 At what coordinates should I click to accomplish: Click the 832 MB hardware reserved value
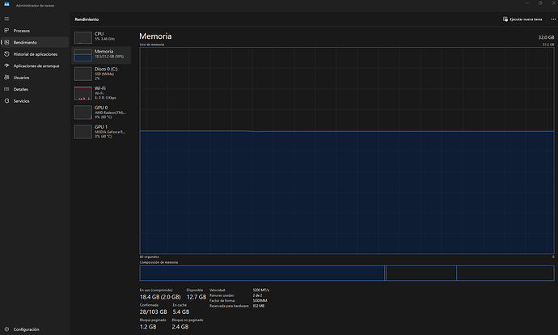(x=259, y=306)
